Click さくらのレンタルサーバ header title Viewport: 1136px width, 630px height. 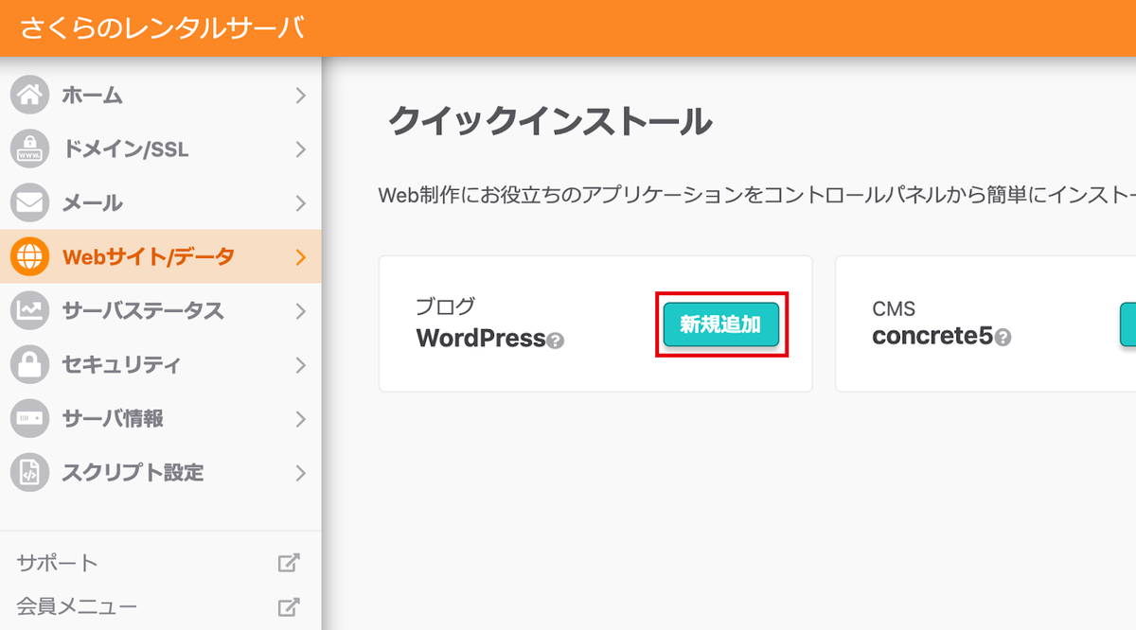click(x=162, y=27)
